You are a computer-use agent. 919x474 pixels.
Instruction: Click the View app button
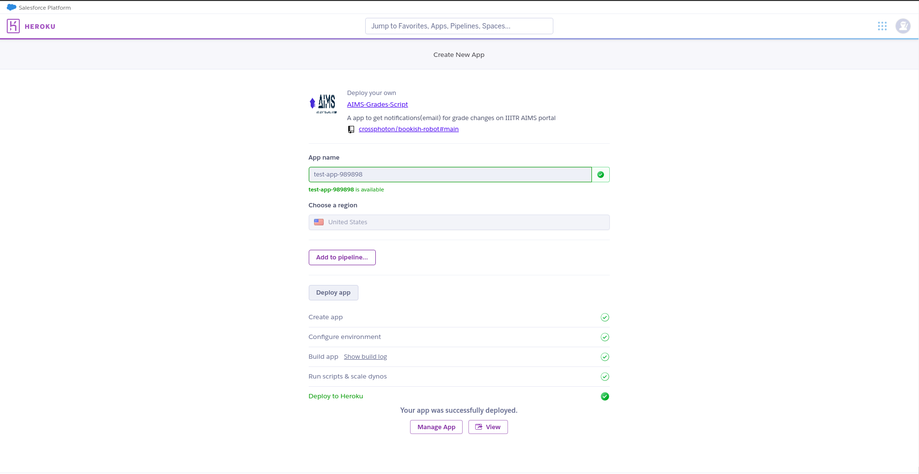488,427
